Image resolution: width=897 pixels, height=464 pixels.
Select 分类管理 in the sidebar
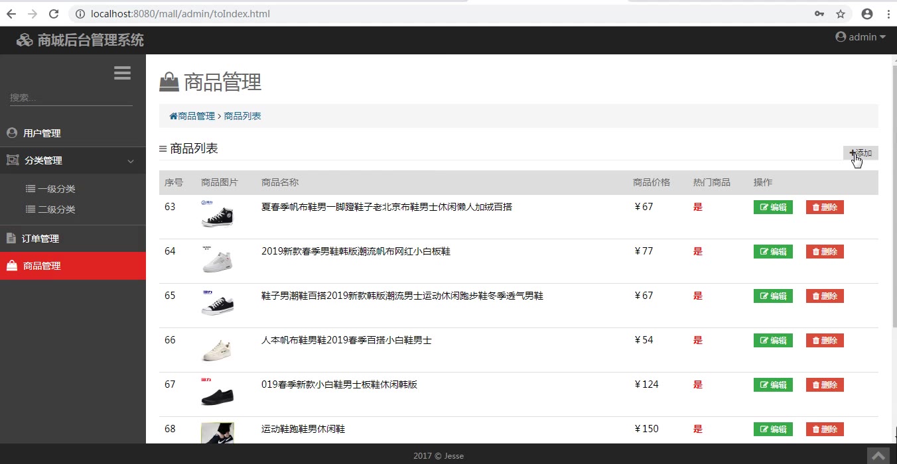pyautogui.click(x=73, y=160)
